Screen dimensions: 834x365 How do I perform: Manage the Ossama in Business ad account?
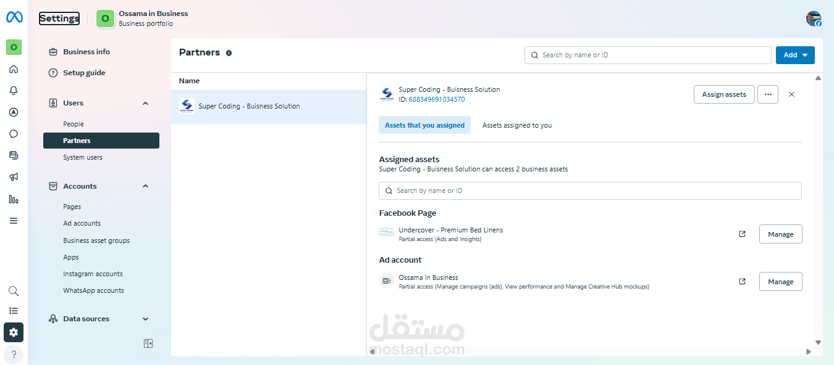pyautogui.click(x=780, y=282)
